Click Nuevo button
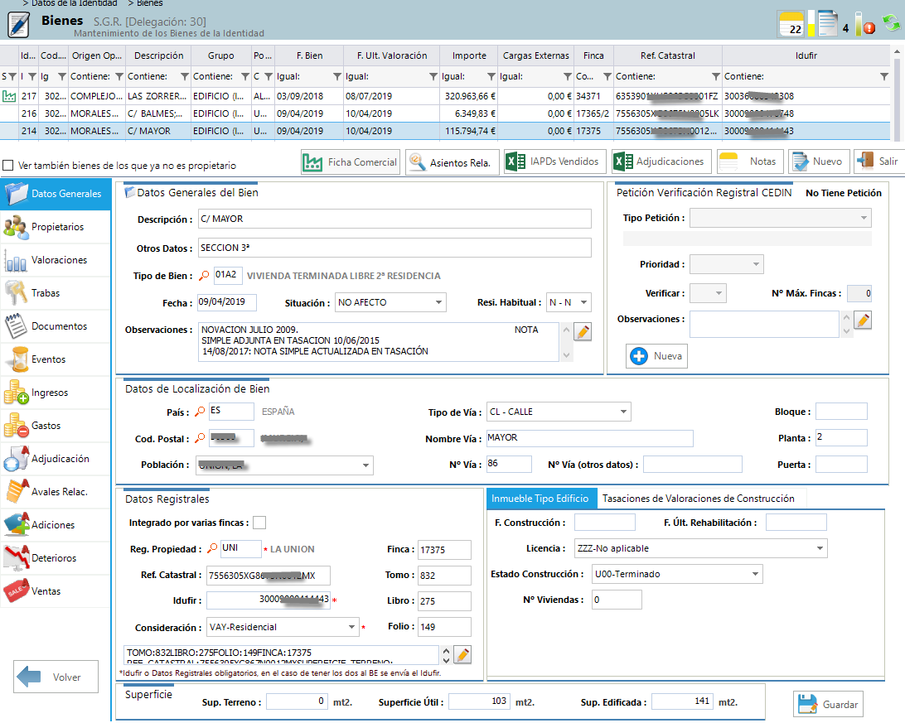This screenshot has height=723, width=905. [819, 161]
